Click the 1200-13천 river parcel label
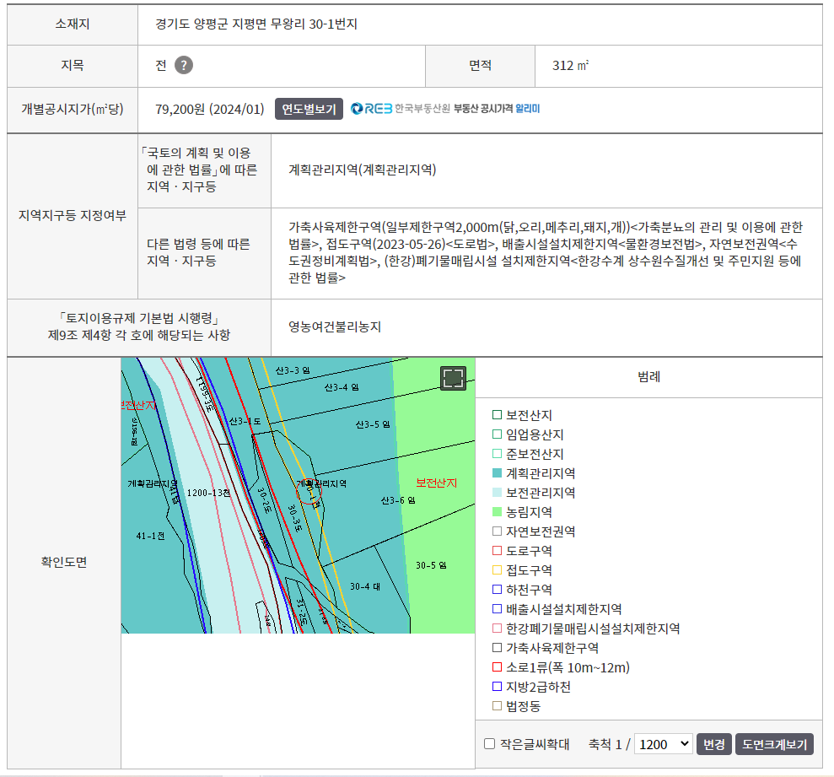Viewport: 834px width, 777px height. pyautogui.click(x=208, y=494)
